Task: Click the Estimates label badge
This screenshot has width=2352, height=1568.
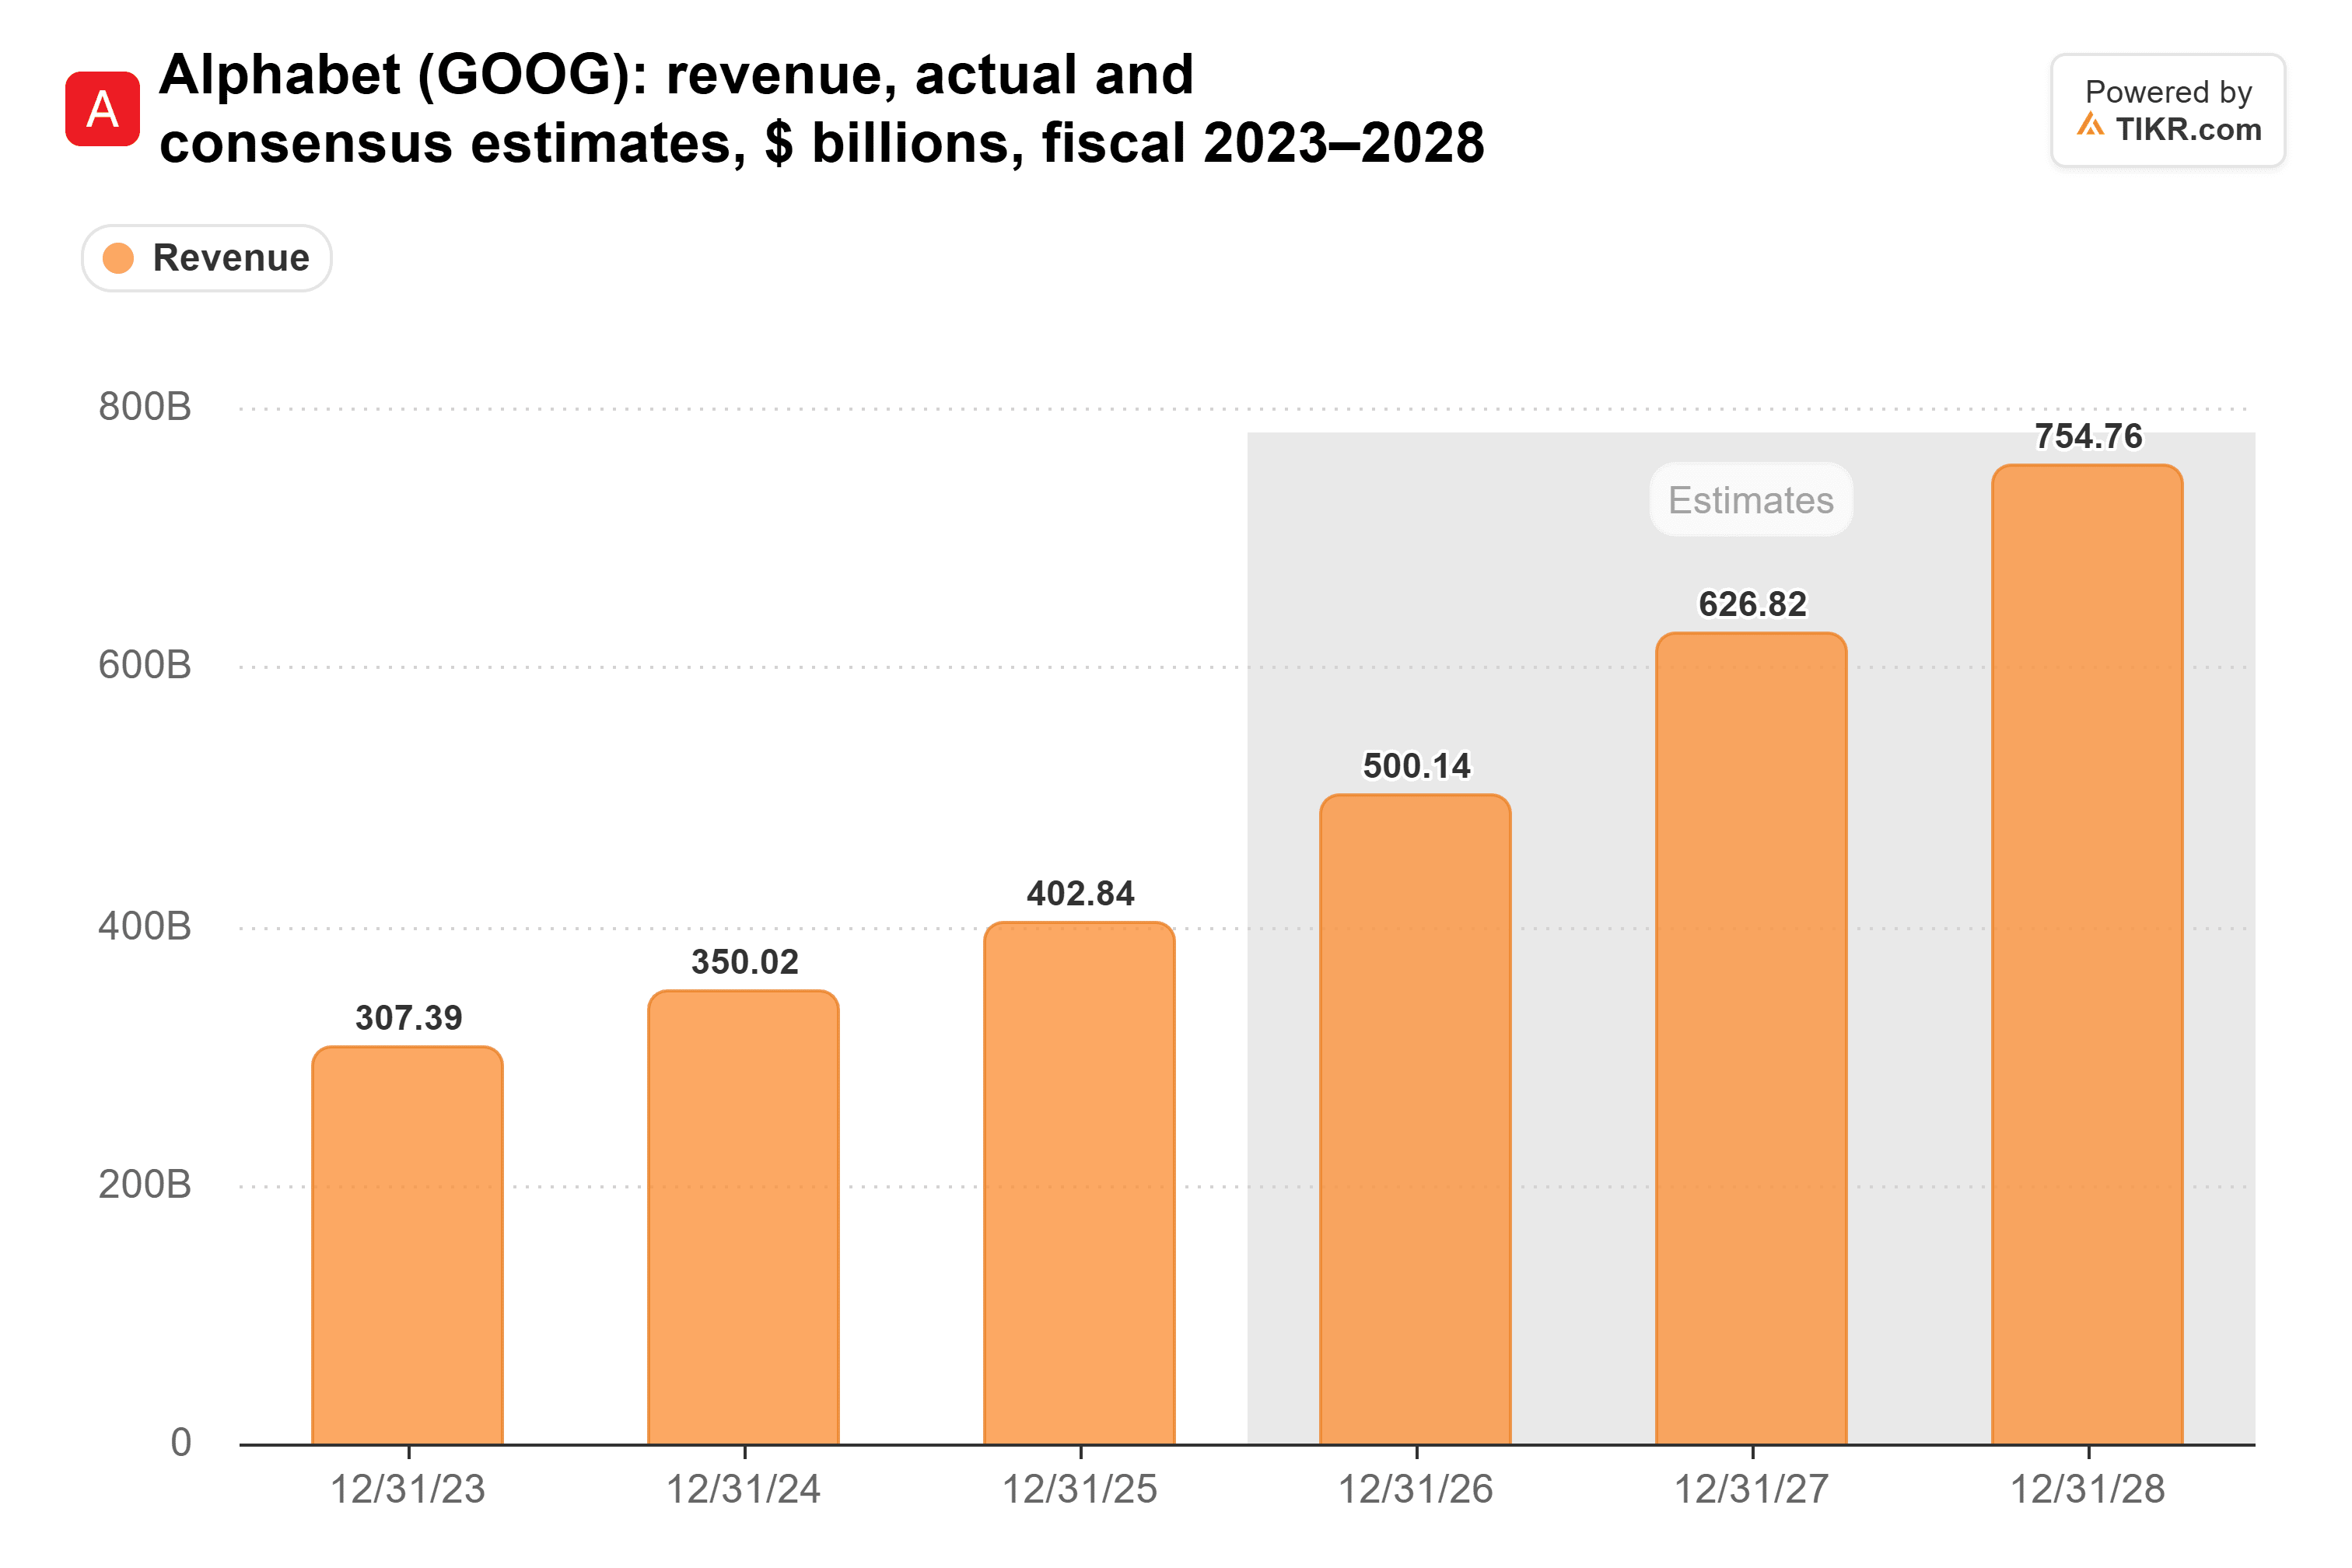Action: (1751, 499)
